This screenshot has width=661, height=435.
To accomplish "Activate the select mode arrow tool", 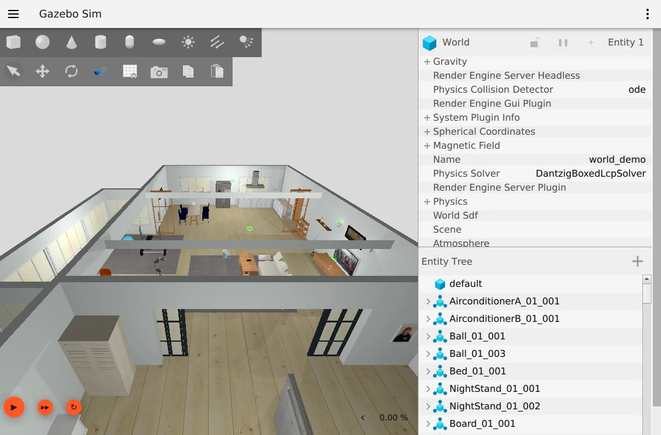I will pyautogui.click(x=13, y=71).
